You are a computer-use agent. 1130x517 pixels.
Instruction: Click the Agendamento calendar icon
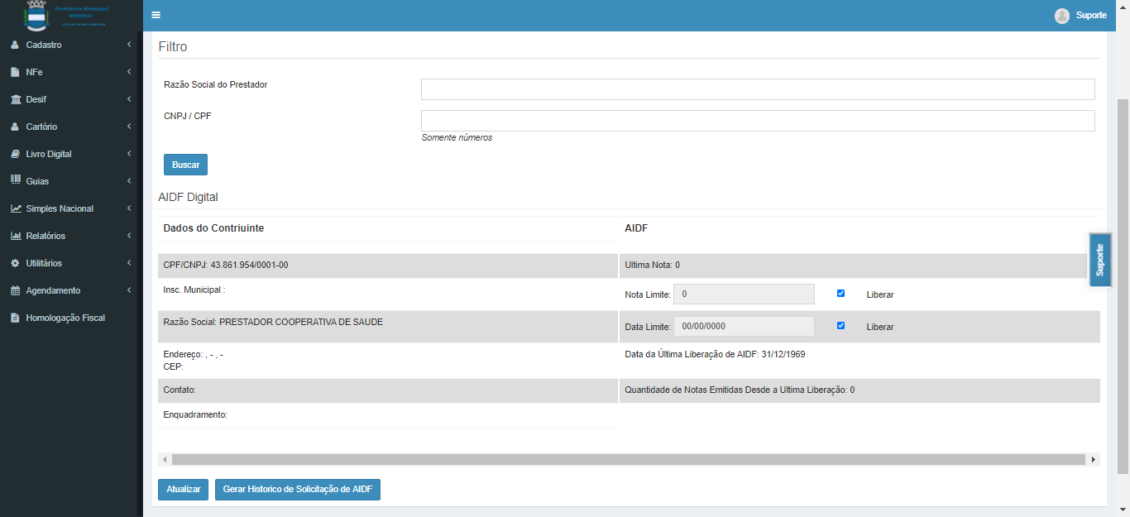16,290
